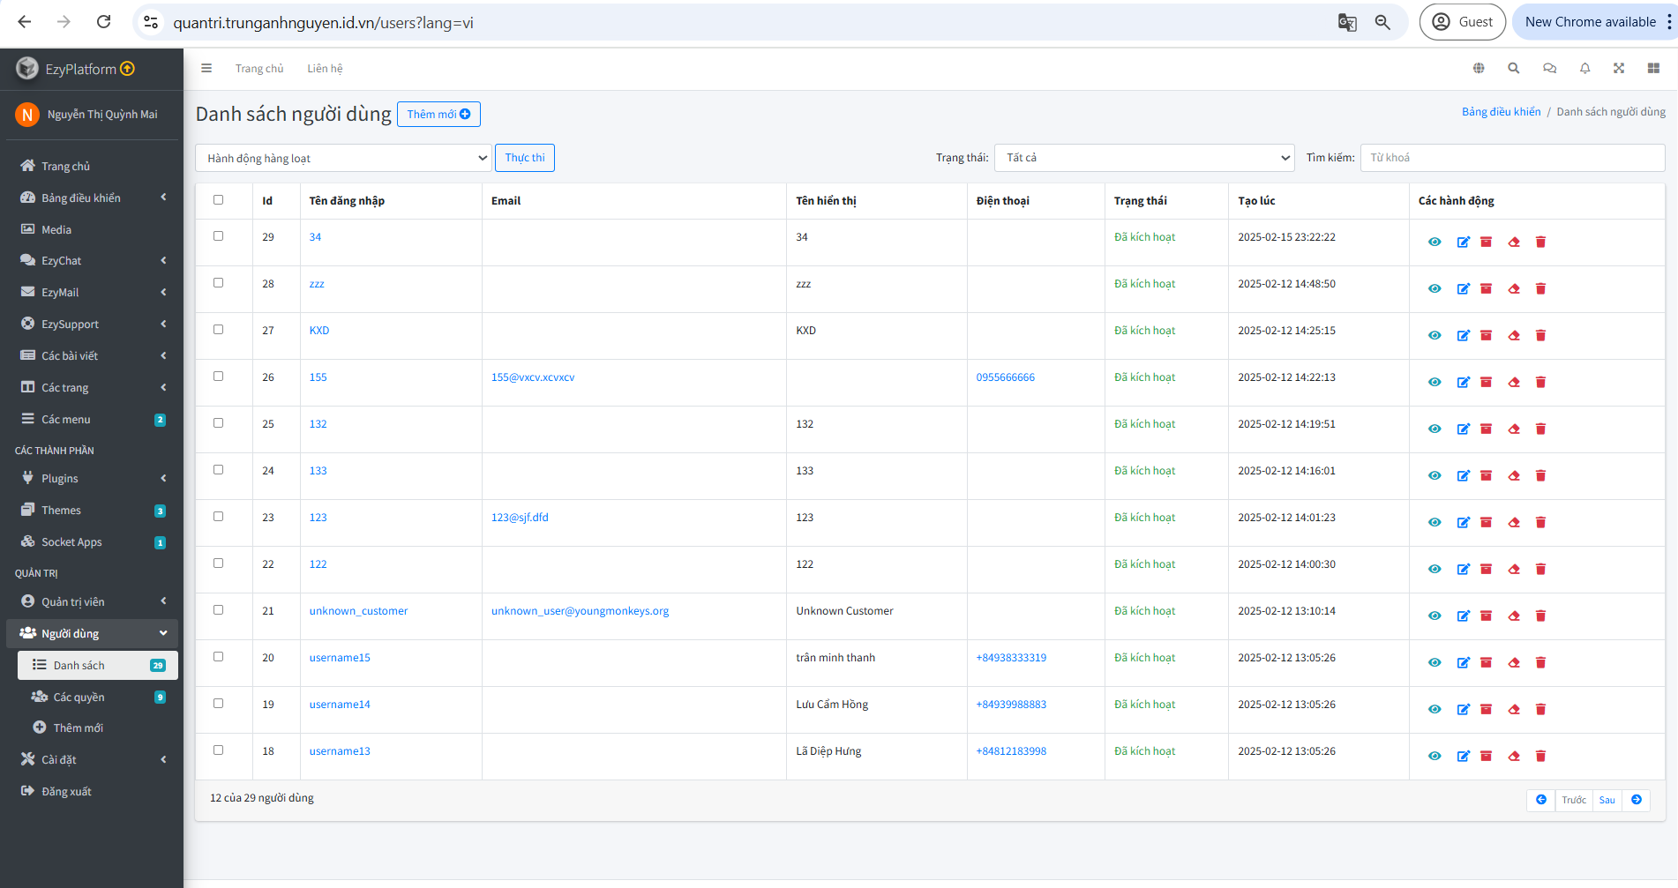Click the browser address bar URL

point(323,22)
